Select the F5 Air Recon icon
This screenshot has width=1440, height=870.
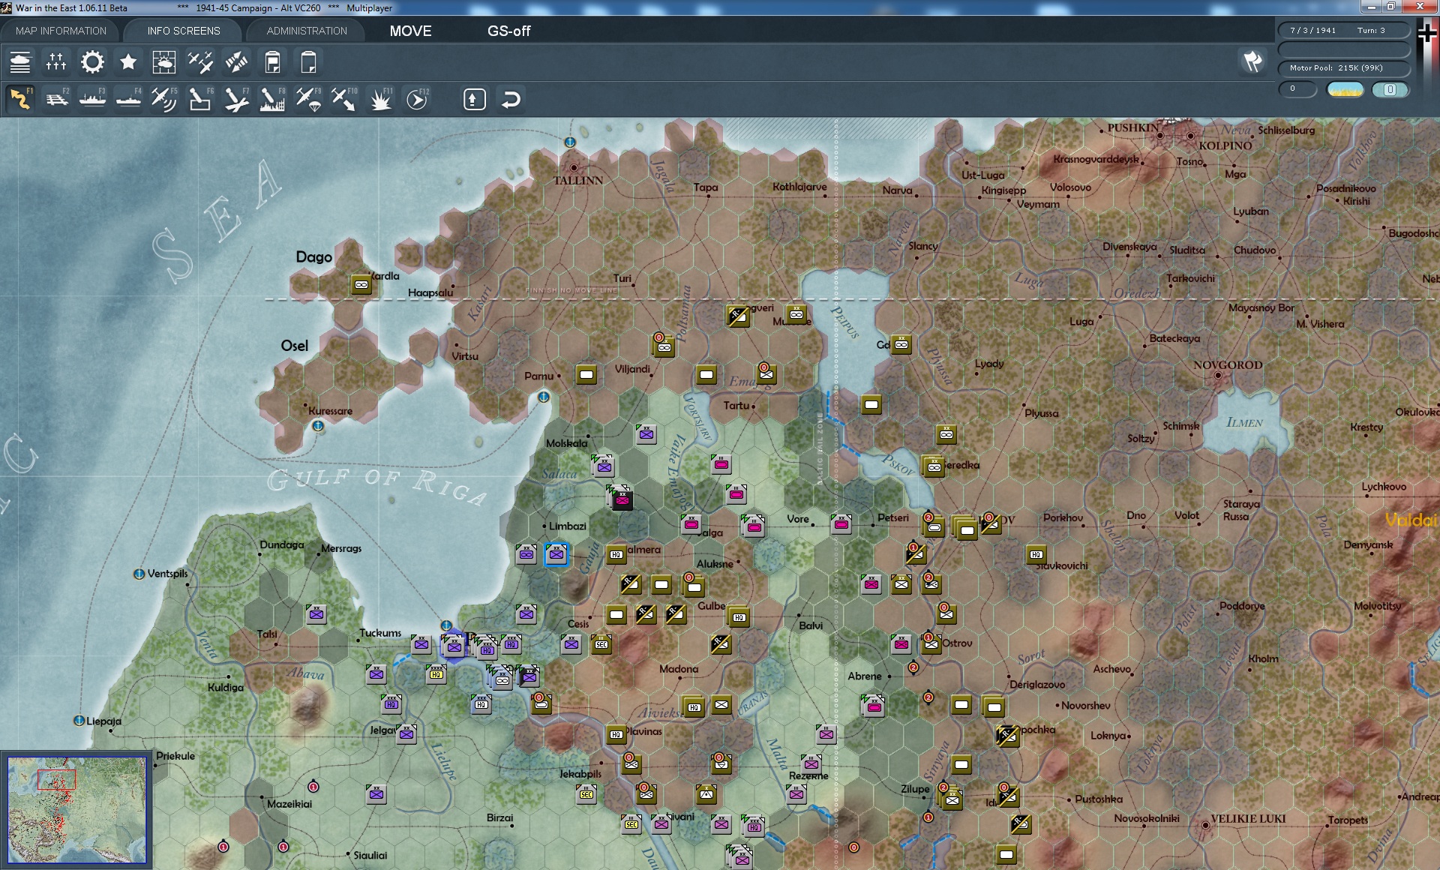(164, 99)
